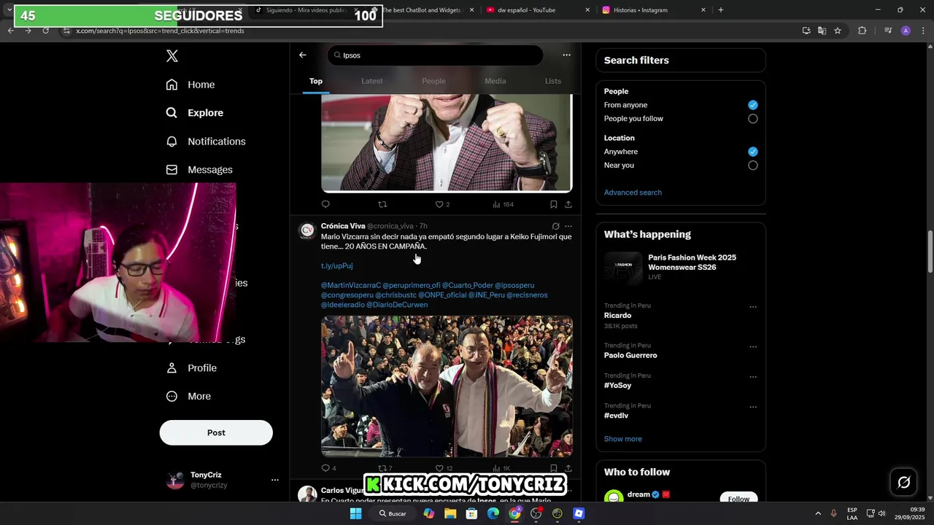Open Windows Start menu
The image size is (934, 525).
point(355,513)
